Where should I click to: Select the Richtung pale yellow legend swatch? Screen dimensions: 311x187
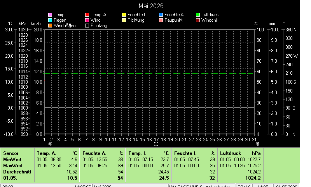tap(124, 20)
